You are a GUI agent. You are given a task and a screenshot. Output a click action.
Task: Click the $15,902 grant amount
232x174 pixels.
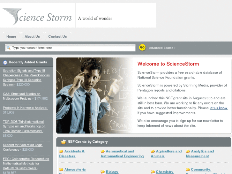[x=9, y=112]
